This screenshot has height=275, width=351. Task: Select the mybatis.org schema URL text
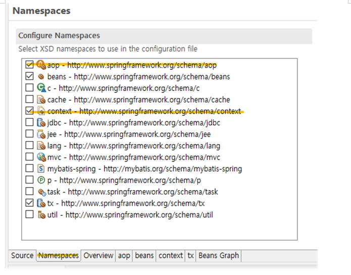coord(173,169)
